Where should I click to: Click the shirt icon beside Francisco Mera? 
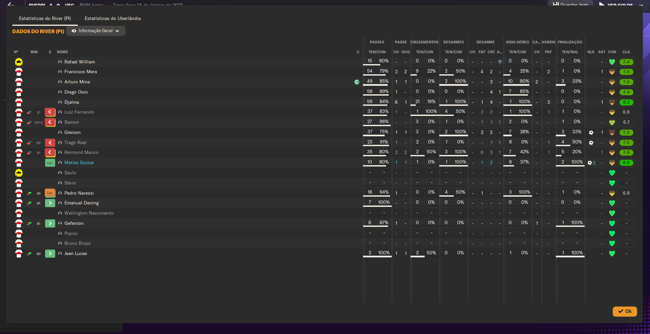click(x=19, y=72)
